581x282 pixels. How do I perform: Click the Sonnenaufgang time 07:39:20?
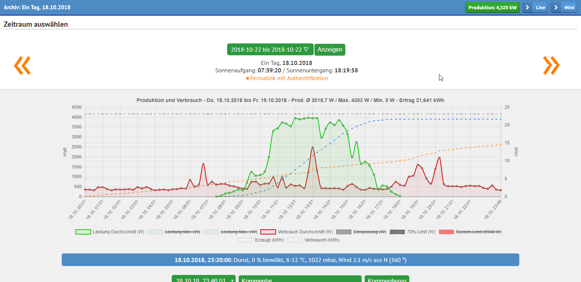269,70
